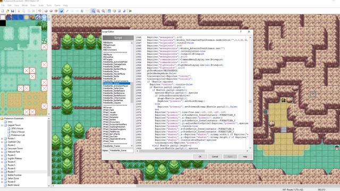Open the Edit menu
Image resolution: width=340 pixels, height=191 pixels.
[x=10, y=5]
